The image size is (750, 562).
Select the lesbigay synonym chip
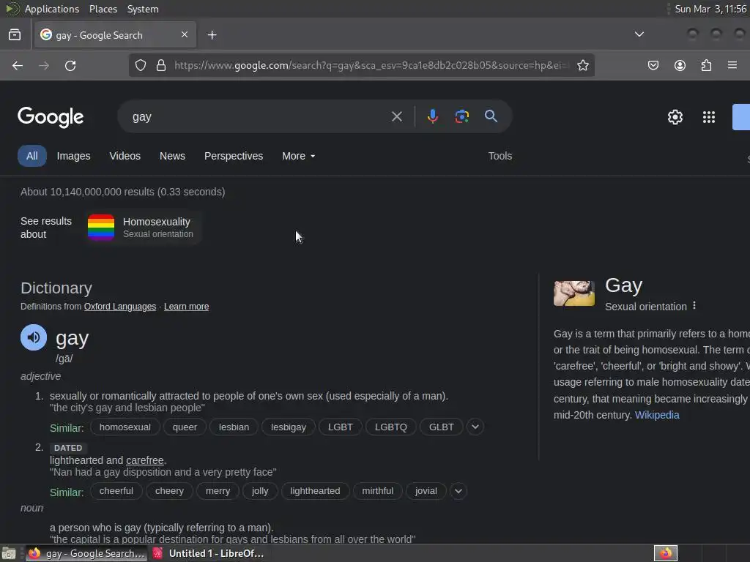tap(289, 427)
